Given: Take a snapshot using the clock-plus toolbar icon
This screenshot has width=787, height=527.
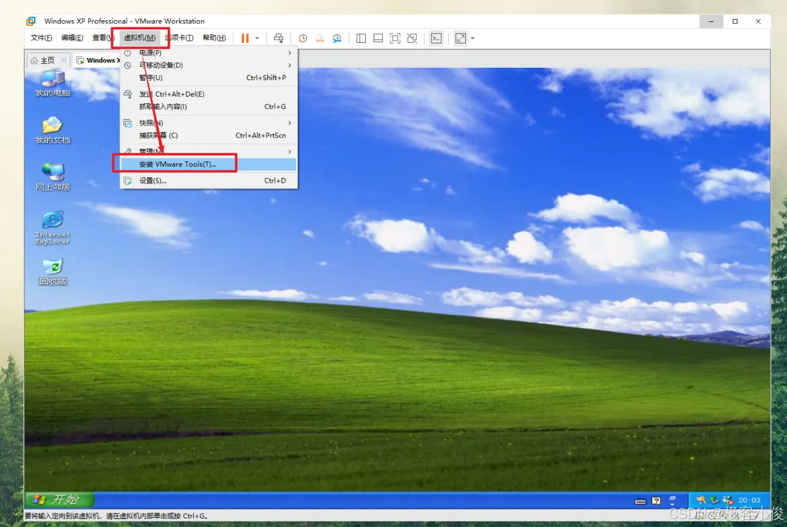Looking at the screenshot, I should [x=303, y=39].
